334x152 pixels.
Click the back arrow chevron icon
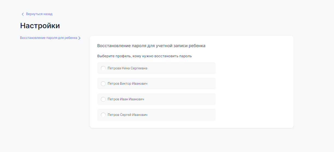pos(23,14)
